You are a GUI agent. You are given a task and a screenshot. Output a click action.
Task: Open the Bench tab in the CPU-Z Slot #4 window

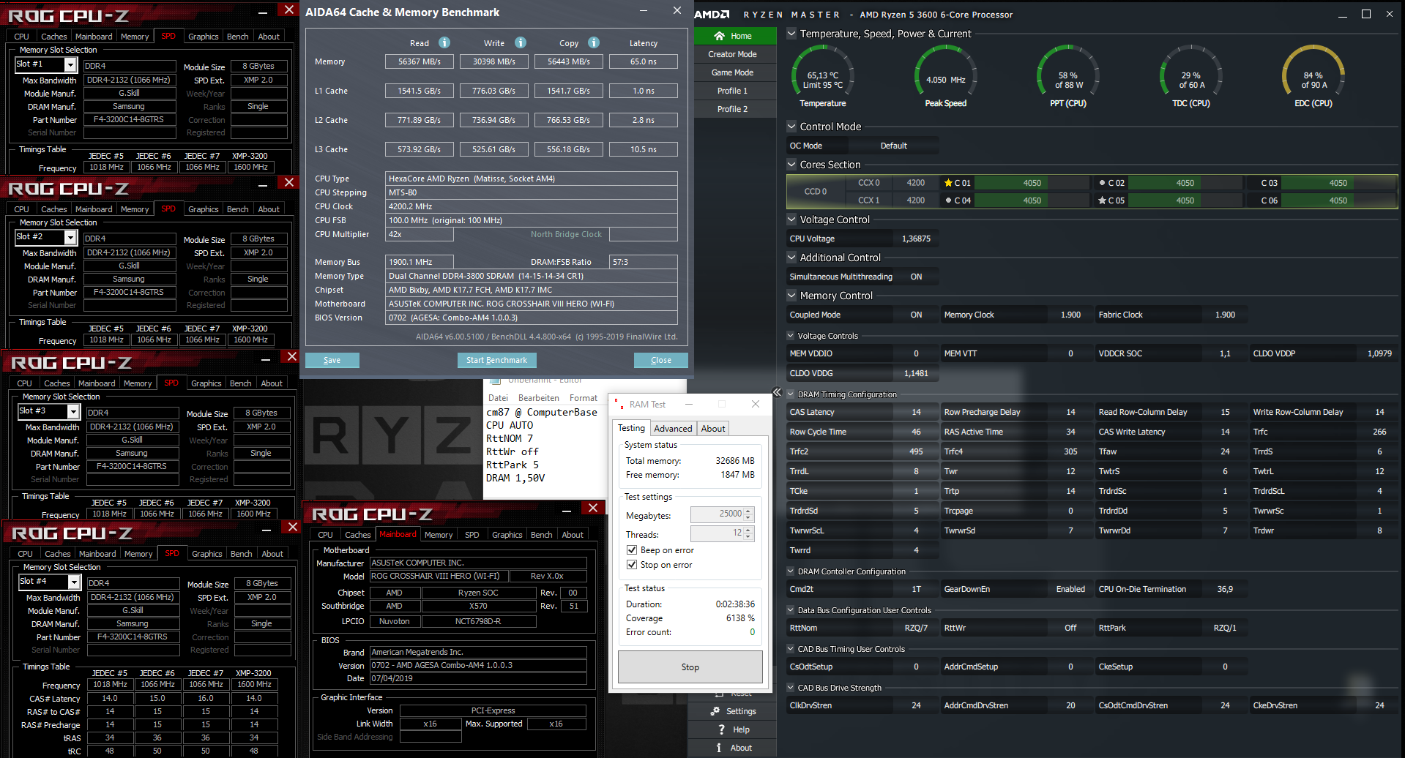242,554
